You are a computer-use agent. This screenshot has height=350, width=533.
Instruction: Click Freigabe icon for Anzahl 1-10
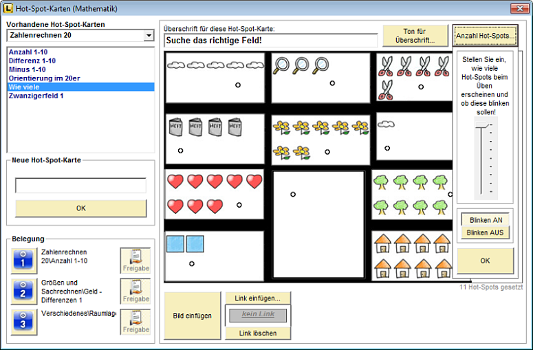click(135, 261)
